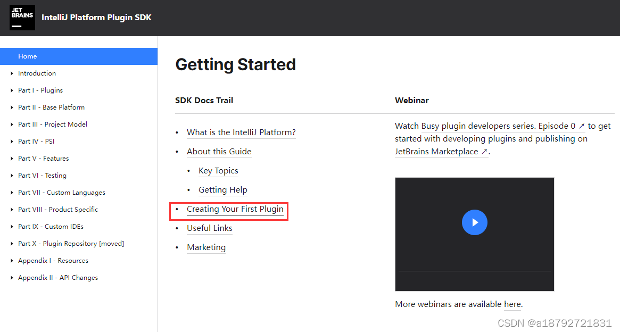Expand the Appendix I - Resources arrow
Viewport: 620px width, 332px height.
tap(12, 261)
